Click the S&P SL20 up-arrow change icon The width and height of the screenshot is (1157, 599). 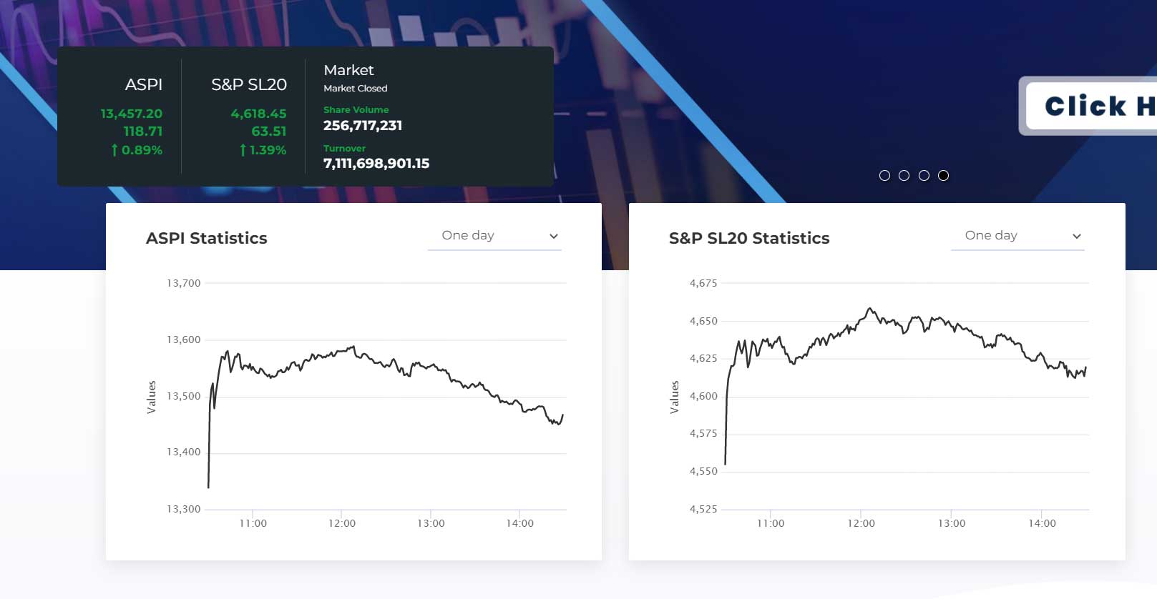click(243, 150)
